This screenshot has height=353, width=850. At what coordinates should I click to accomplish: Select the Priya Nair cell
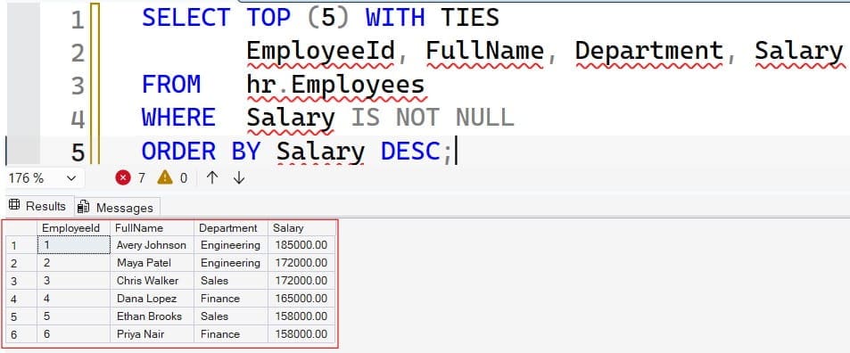pos(152,334)
